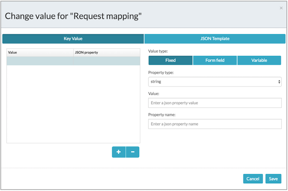Click the empty area of the mapping table

tap(73, 107)
